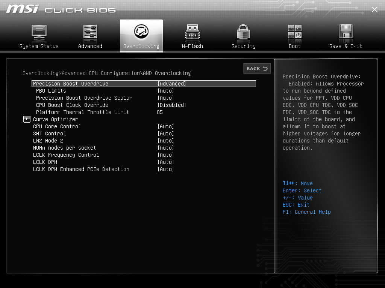This screenshot has width=385, height=288.
Task: Change Precision Boost Overdrive [Advanced] value
Action: coord(171,84)
